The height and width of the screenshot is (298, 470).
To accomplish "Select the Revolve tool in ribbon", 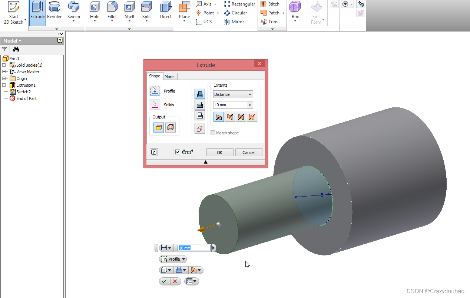I will pyautogui.click(x=54, y=11).
